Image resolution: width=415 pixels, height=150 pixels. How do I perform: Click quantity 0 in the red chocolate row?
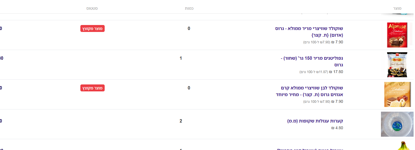click(x=189, y=28)
